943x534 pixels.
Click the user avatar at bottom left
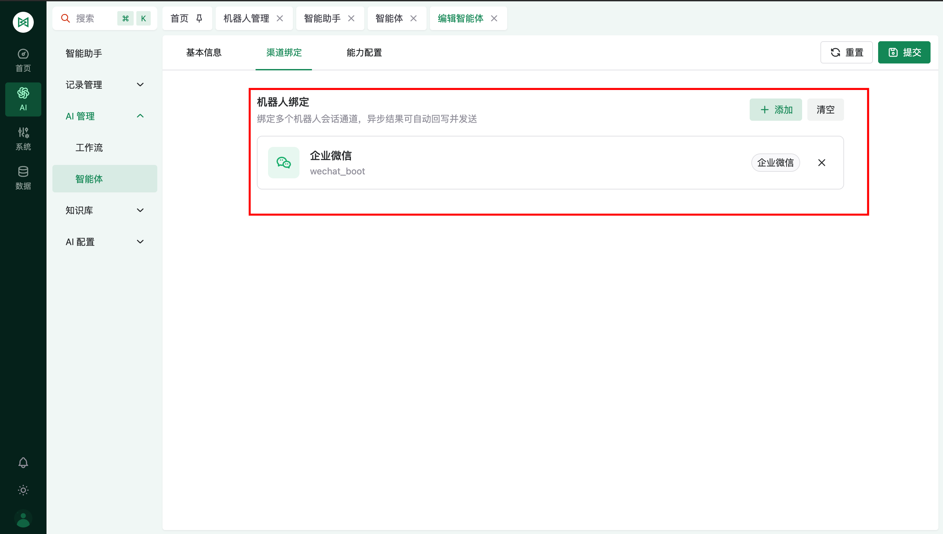(x=23, y=518)
